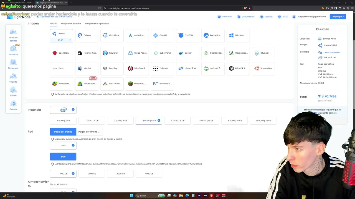Select the Rocky Linux image

coord(213,35)
